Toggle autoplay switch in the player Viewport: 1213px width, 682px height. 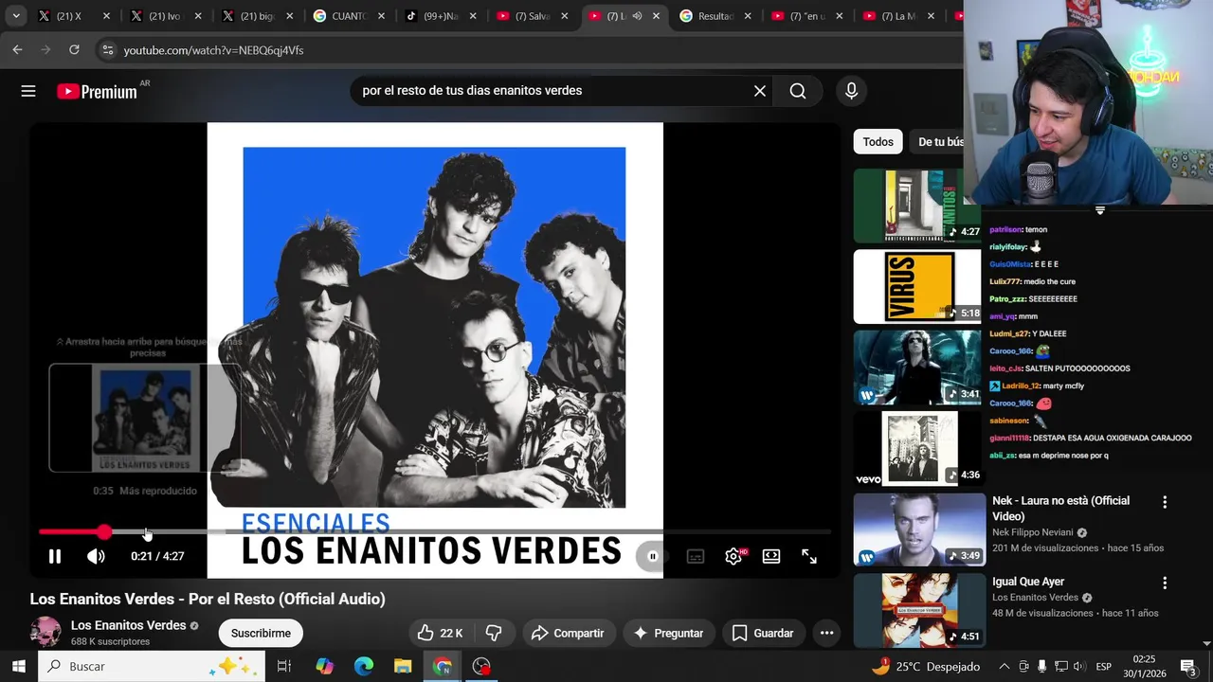pyautogui.click(x=652, y=556)
